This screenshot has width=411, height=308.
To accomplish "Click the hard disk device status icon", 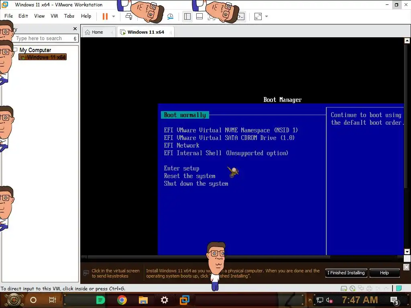I will click(344, 288).
